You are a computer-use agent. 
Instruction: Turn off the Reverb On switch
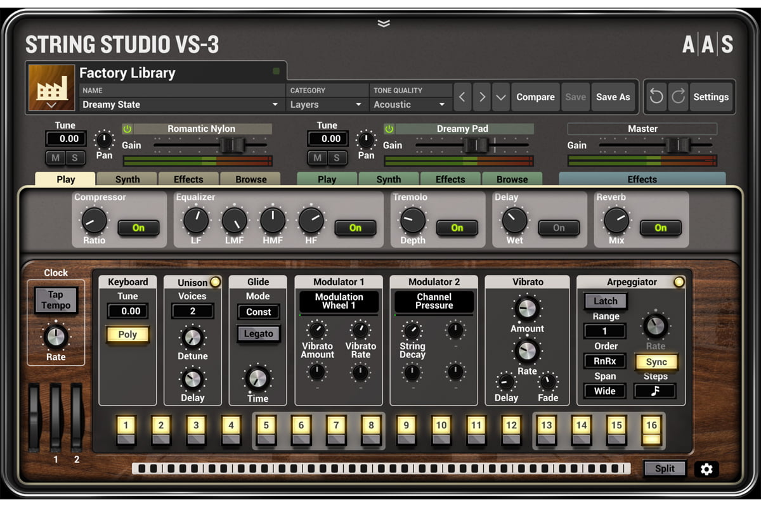tap(660, 228)
